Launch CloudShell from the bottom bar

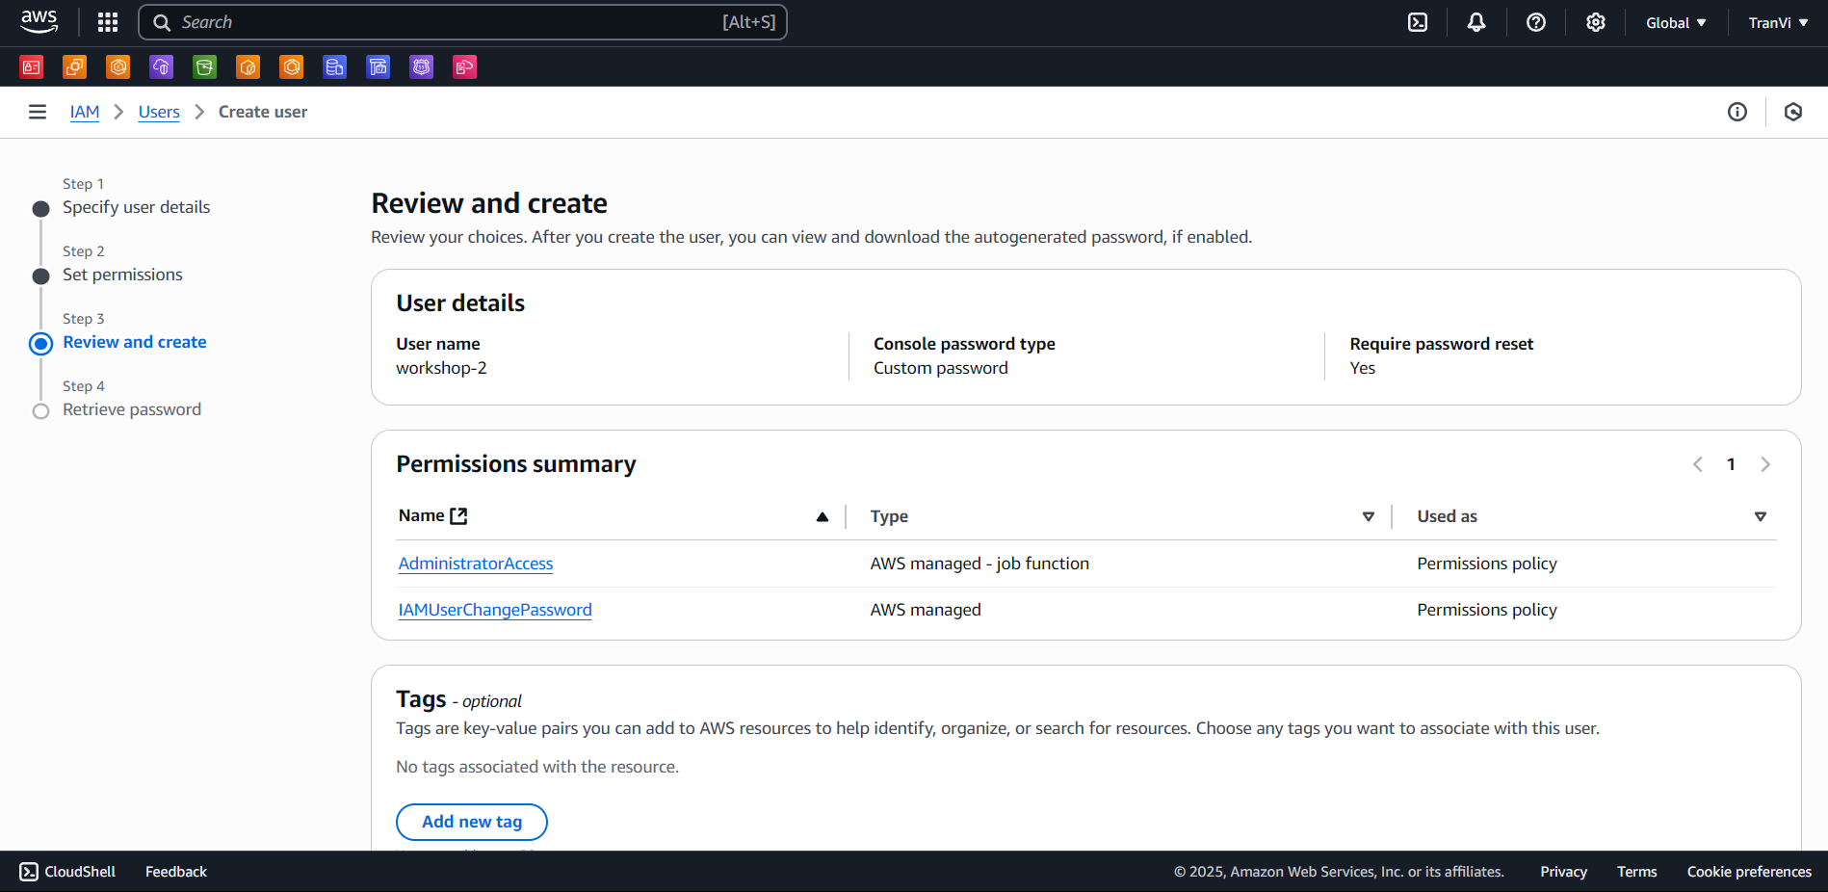pos(66,872)
